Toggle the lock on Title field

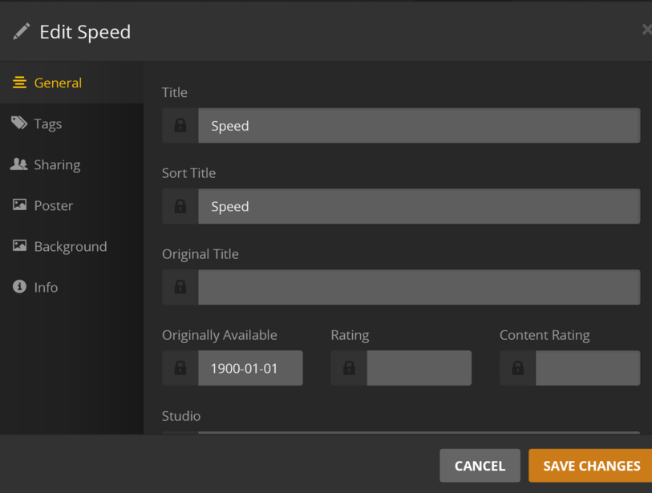pos(180,126)
